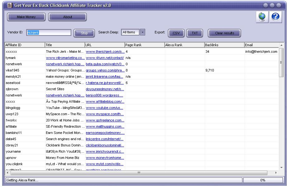
Task: Sort by Title column header
Action: (x=65, y=45)
